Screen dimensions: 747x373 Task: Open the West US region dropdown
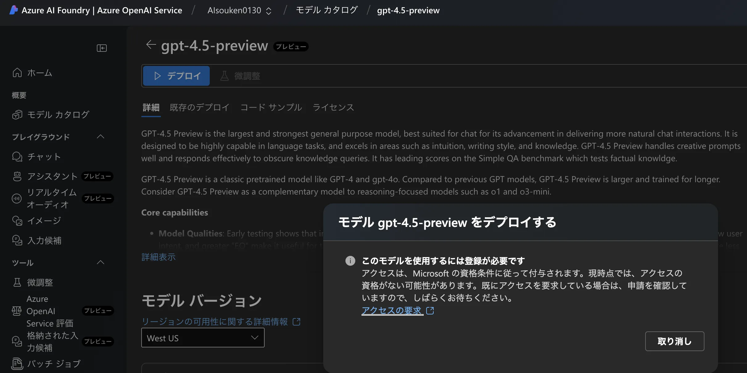203,338
